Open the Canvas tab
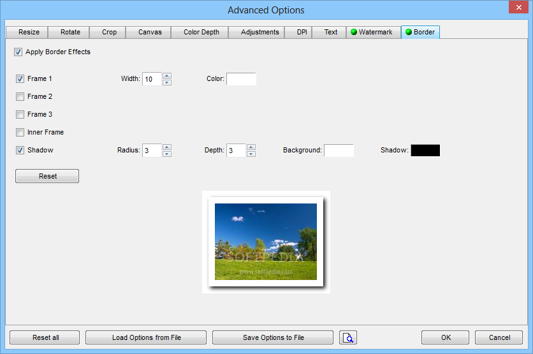Screen dimensions: 533x354 pos(149,33)
